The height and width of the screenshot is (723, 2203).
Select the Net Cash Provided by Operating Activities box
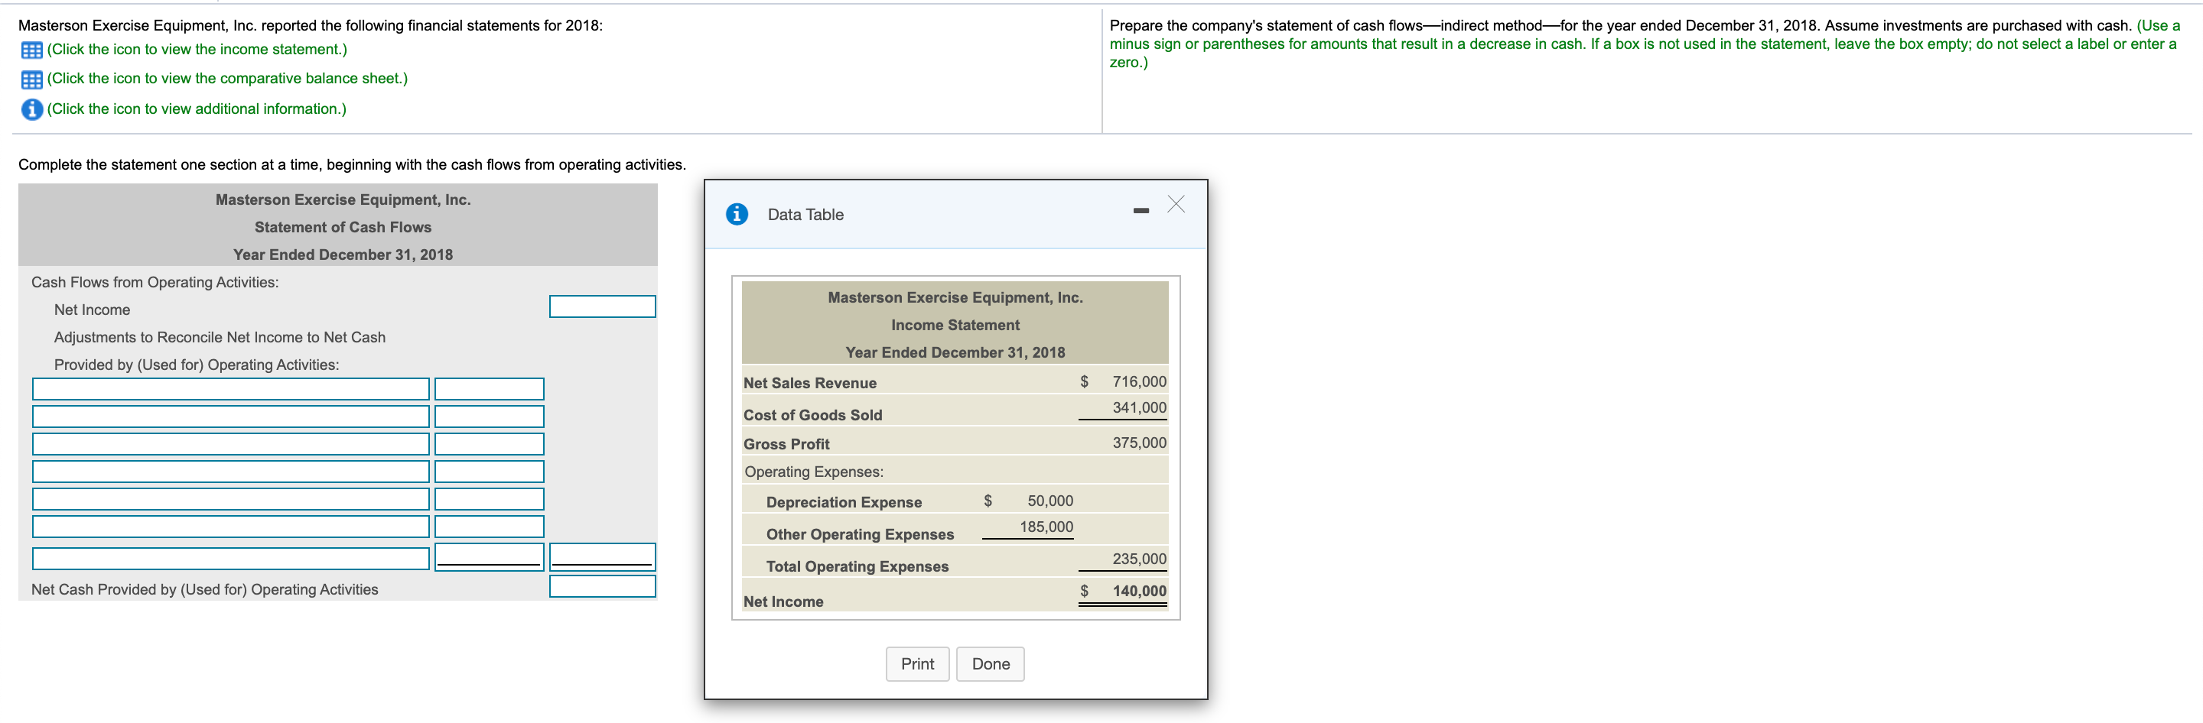pos(602,586)
